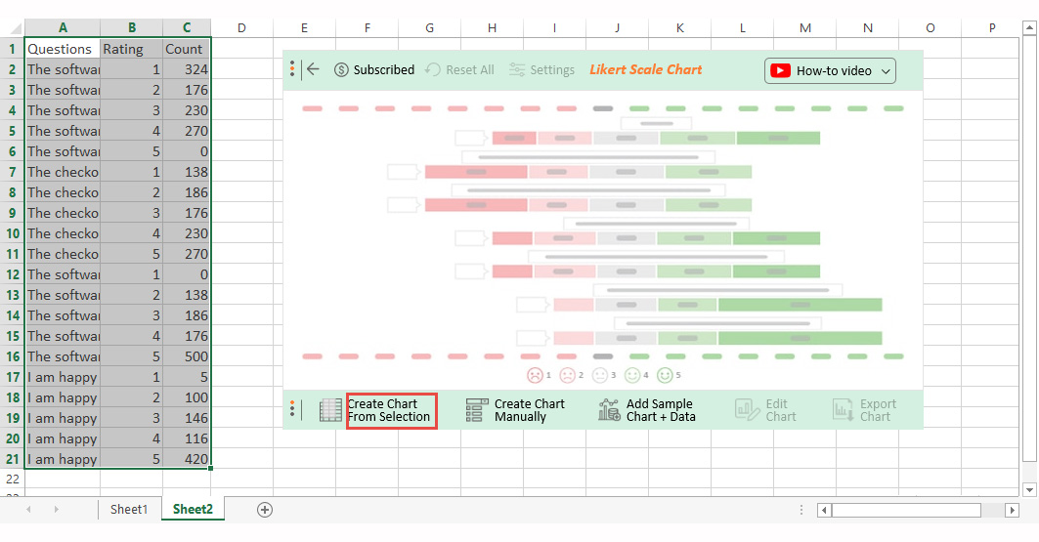Open the Settings sliders icon
The width and height of the screenshot is (1039, 542).
coord(517,69)
